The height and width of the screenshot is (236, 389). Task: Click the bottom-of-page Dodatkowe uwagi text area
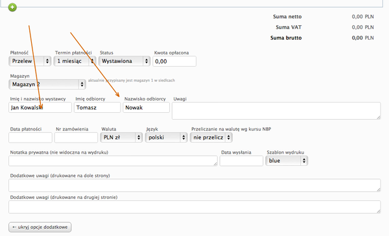click(x=194, y=185)
